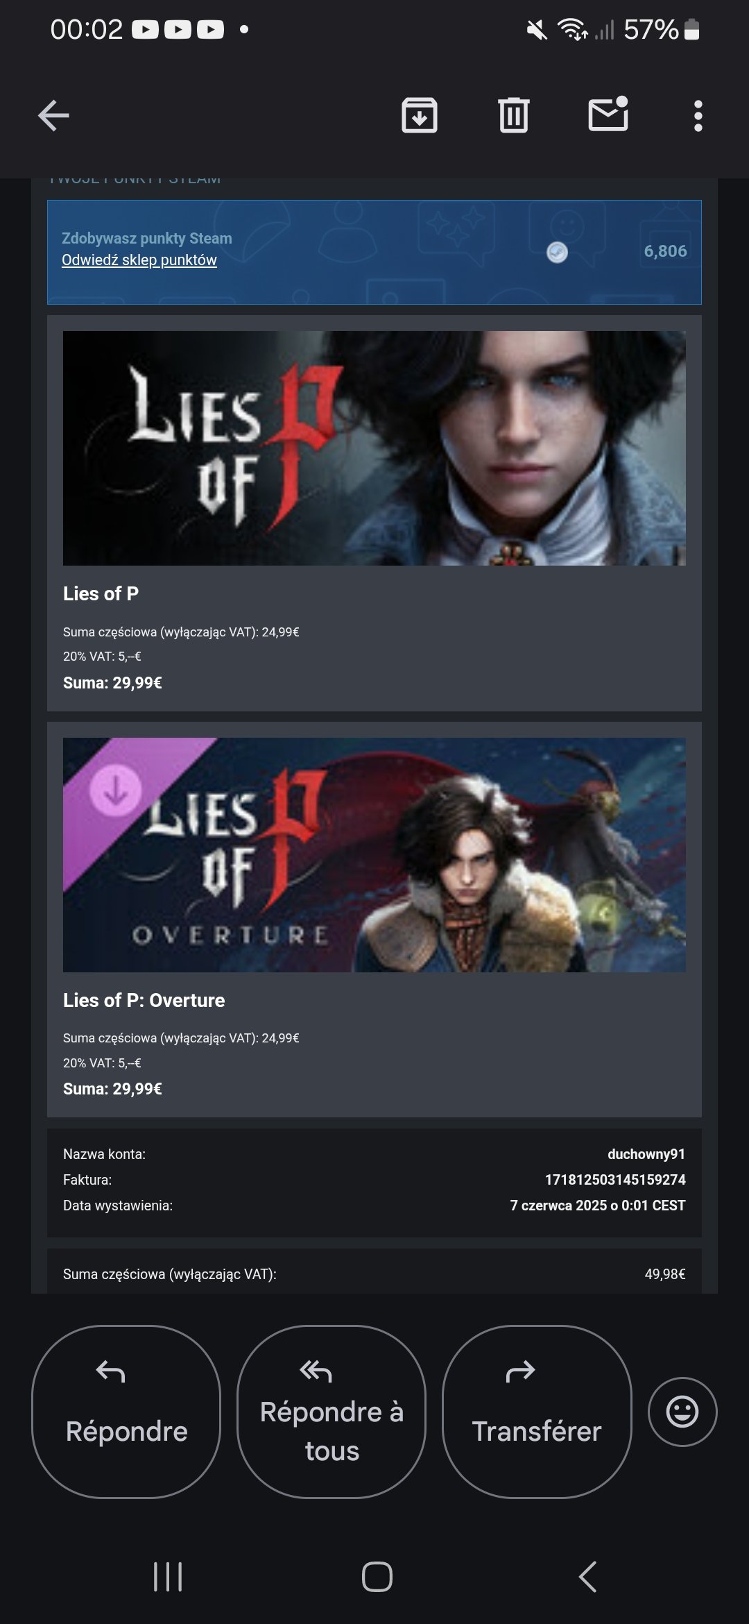This screenshot has width=749, height=1624.
Task: Delete email with trash icon
Action: coord(513,115)
